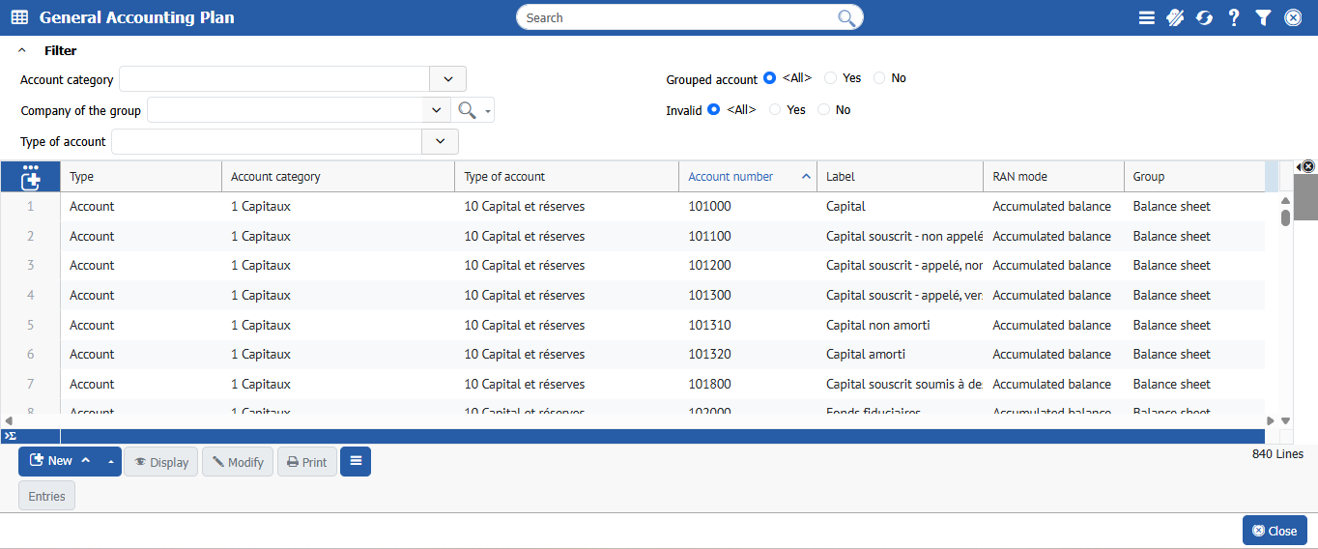Click the refresh icon in header
This screenshot has height=549, width=1318.
pos(1204,17)
